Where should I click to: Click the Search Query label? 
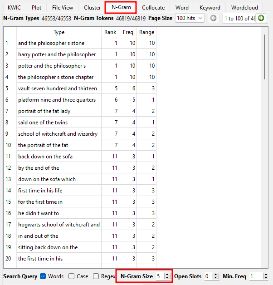point(20,276)
